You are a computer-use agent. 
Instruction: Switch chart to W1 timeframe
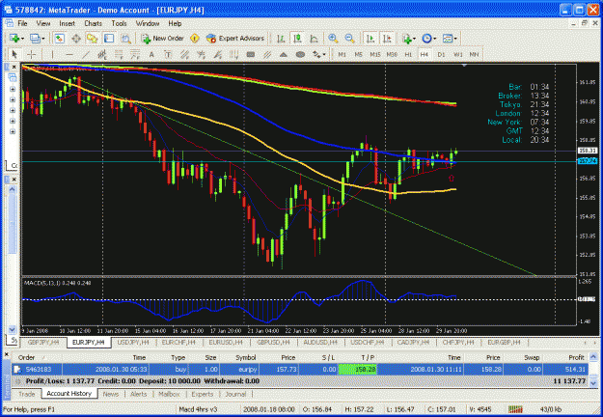[457, 55]
